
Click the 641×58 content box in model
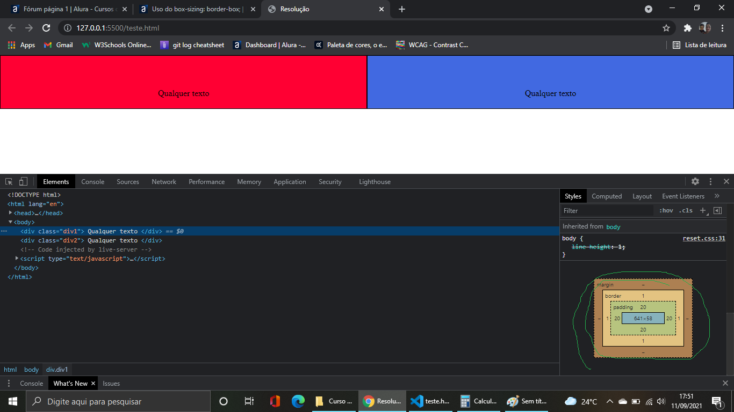(x=643, y=318)
